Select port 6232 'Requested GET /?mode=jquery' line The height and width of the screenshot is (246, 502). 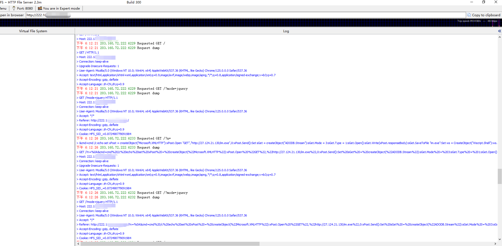132,193
